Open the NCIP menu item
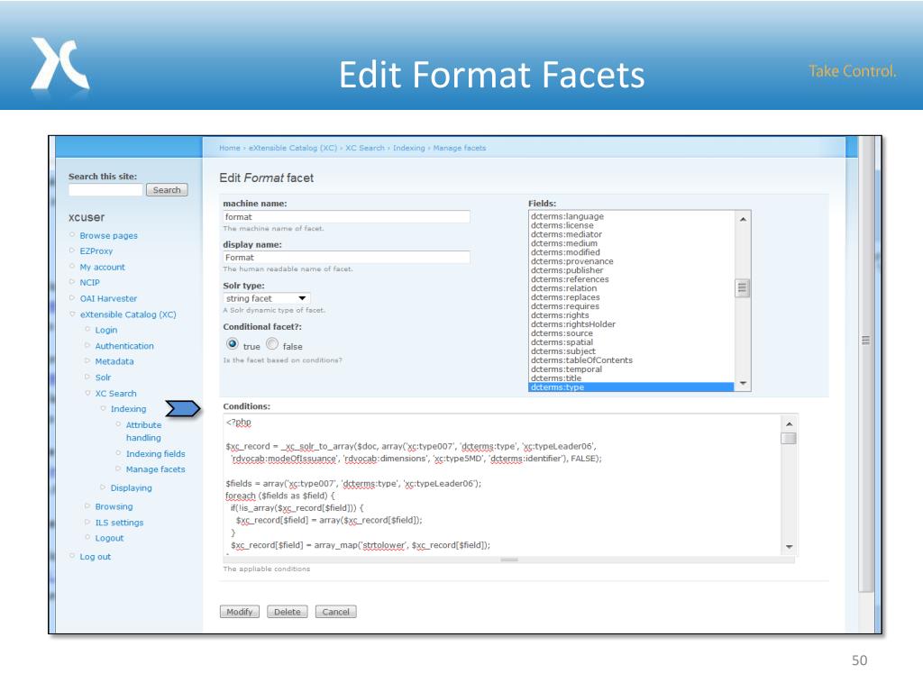 pyautogui.click(x=89, y=282)
